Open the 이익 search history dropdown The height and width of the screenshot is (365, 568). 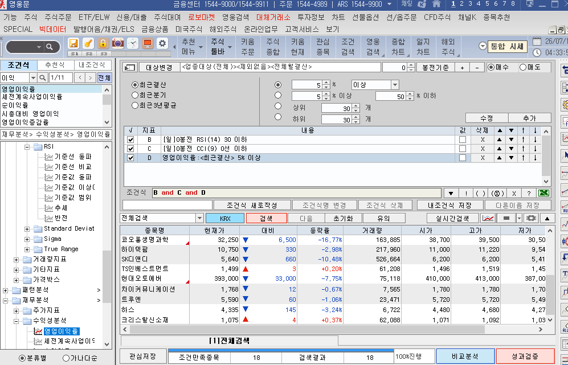(x=33, y=78)
